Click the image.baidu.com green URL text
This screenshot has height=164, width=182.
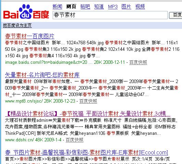click(x=46, y=62)
